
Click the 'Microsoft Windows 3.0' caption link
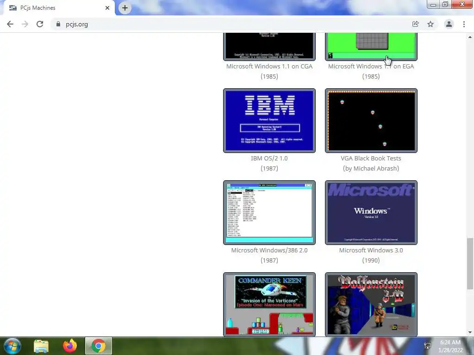click(371, 250)
